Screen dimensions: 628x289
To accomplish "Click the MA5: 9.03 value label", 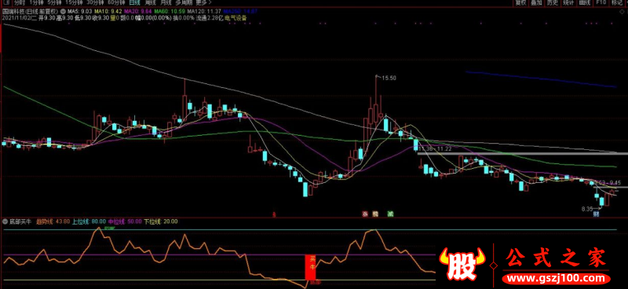I will 80,11.
